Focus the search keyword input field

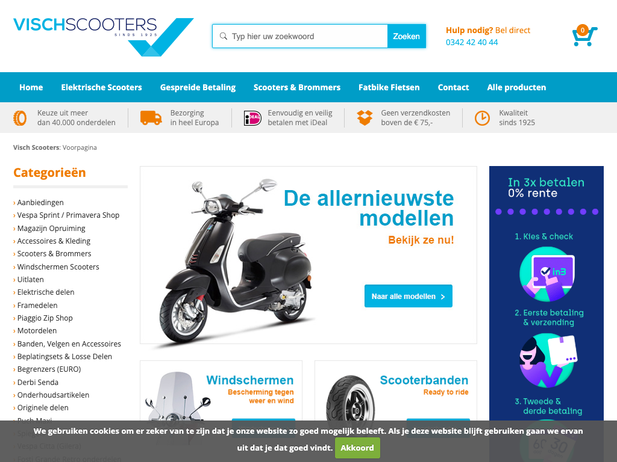[x=300, y=36]
